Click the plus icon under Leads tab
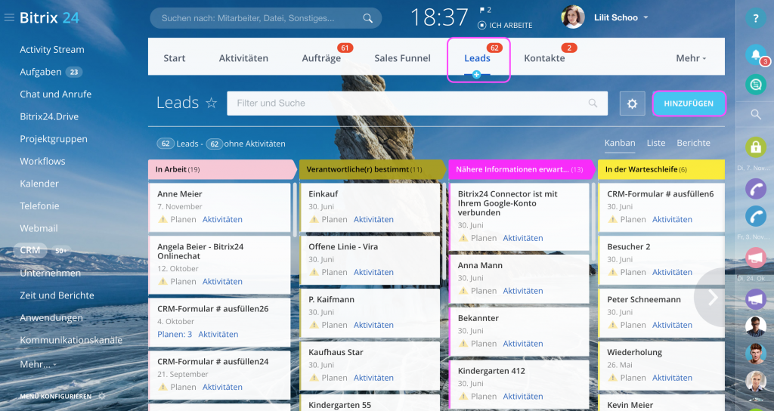Screen dimensions: 774x411 pyautogui.click(x=476, y=75)
